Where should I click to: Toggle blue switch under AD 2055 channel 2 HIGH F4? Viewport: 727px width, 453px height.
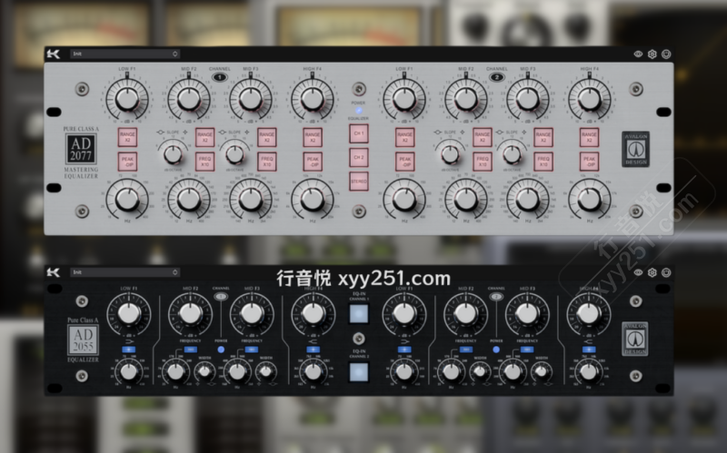pyautogui.click(x=589, y=350)
